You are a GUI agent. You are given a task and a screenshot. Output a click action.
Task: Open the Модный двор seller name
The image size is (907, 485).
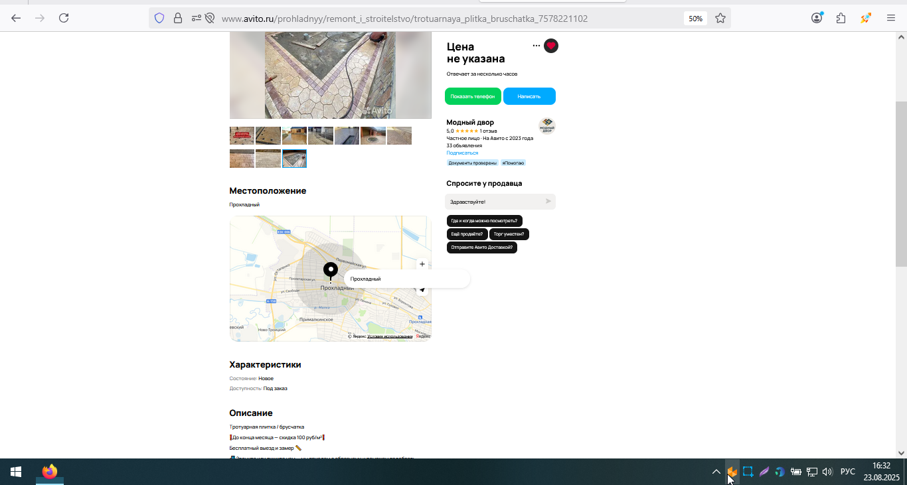click(x=470, y=122)
